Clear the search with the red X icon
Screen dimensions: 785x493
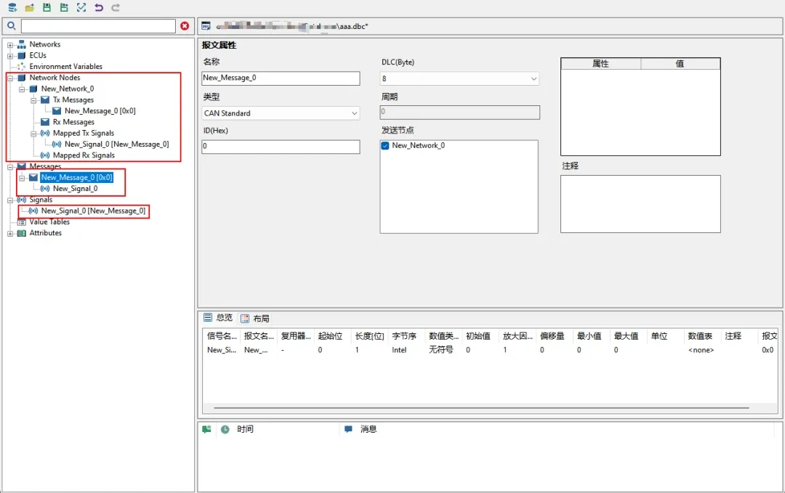[185, 26]
